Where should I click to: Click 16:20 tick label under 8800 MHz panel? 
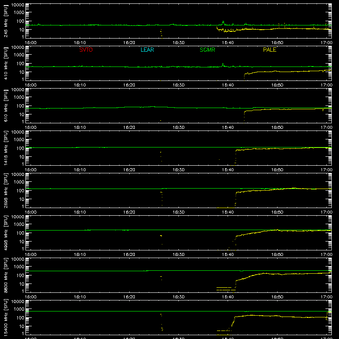click(129, 297)
